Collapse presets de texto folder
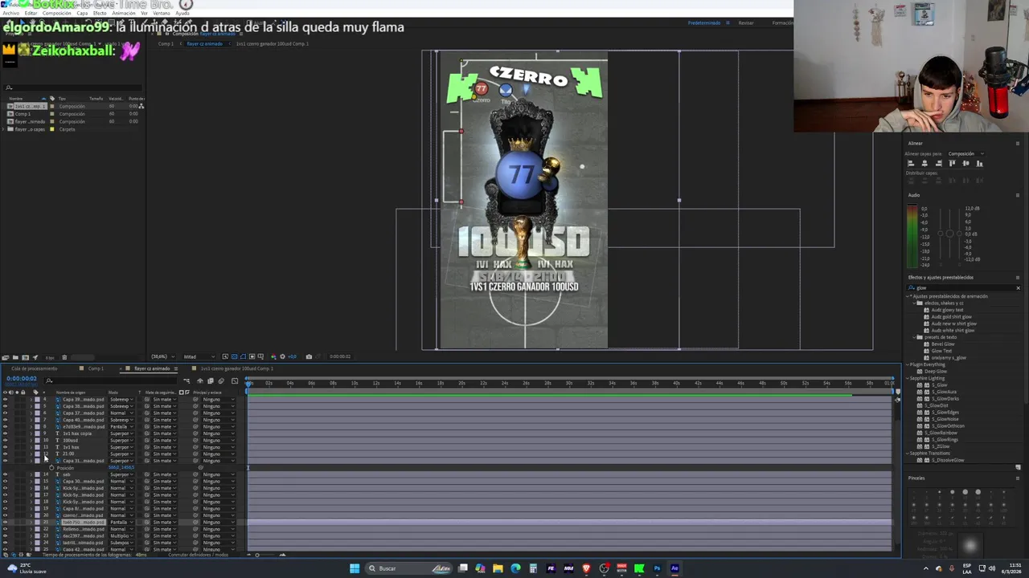Screen dimensions: 1029x578 point(914,337)
